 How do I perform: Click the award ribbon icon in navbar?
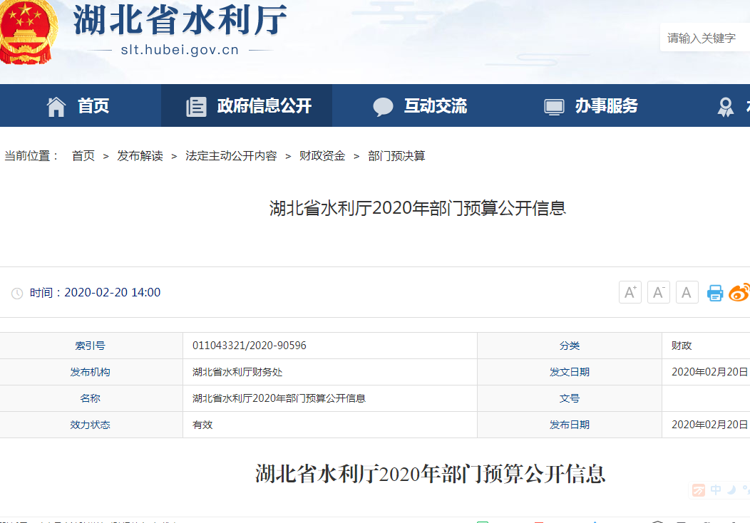click(x=726, y=107)
